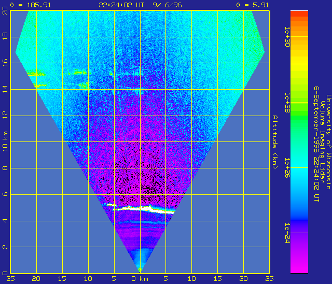This screenshot has width=332, height=284.
Task: Click the yellow cirrus streak near 15 km altitude
Action: 37,74
